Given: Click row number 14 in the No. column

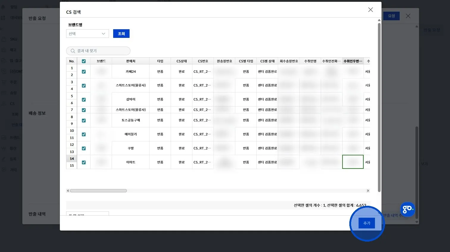Looking at the screenshot, I should [x=72, y=159].
